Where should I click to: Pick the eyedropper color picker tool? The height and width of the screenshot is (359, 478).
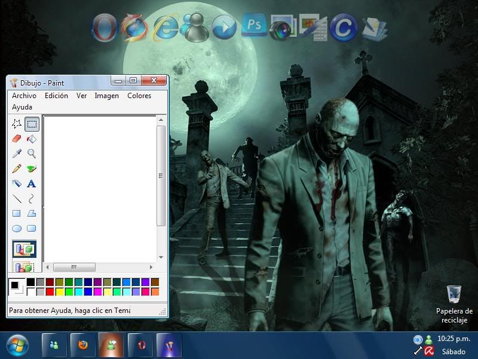17,154
